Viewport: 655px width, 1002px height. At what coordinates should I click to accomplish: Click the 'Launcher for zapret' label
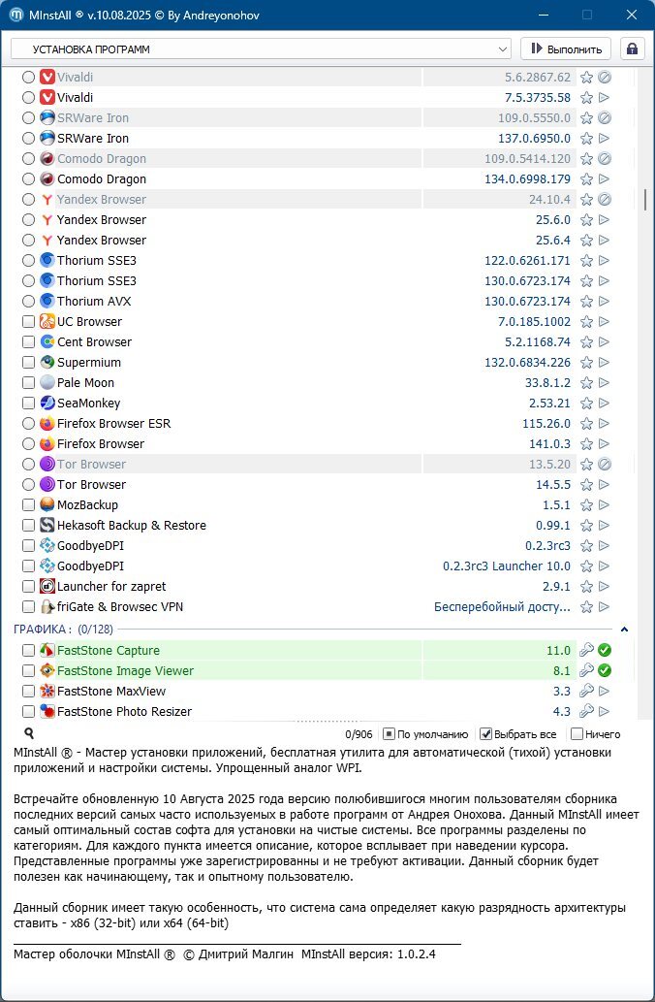(x=111, y=586)
